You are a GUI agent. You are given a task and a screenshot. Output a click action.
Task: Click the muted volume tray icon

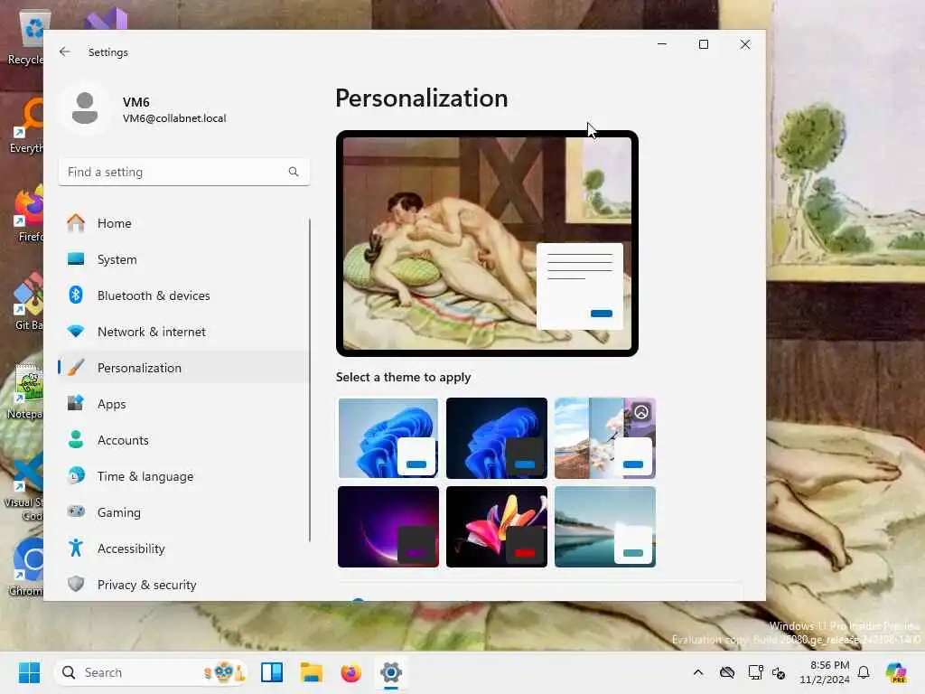[x=779, y=672]
